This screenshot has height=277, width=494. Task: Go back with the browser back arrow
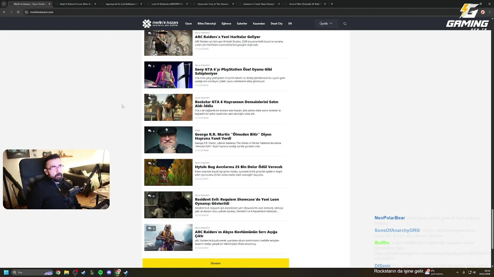pos(4,12)
